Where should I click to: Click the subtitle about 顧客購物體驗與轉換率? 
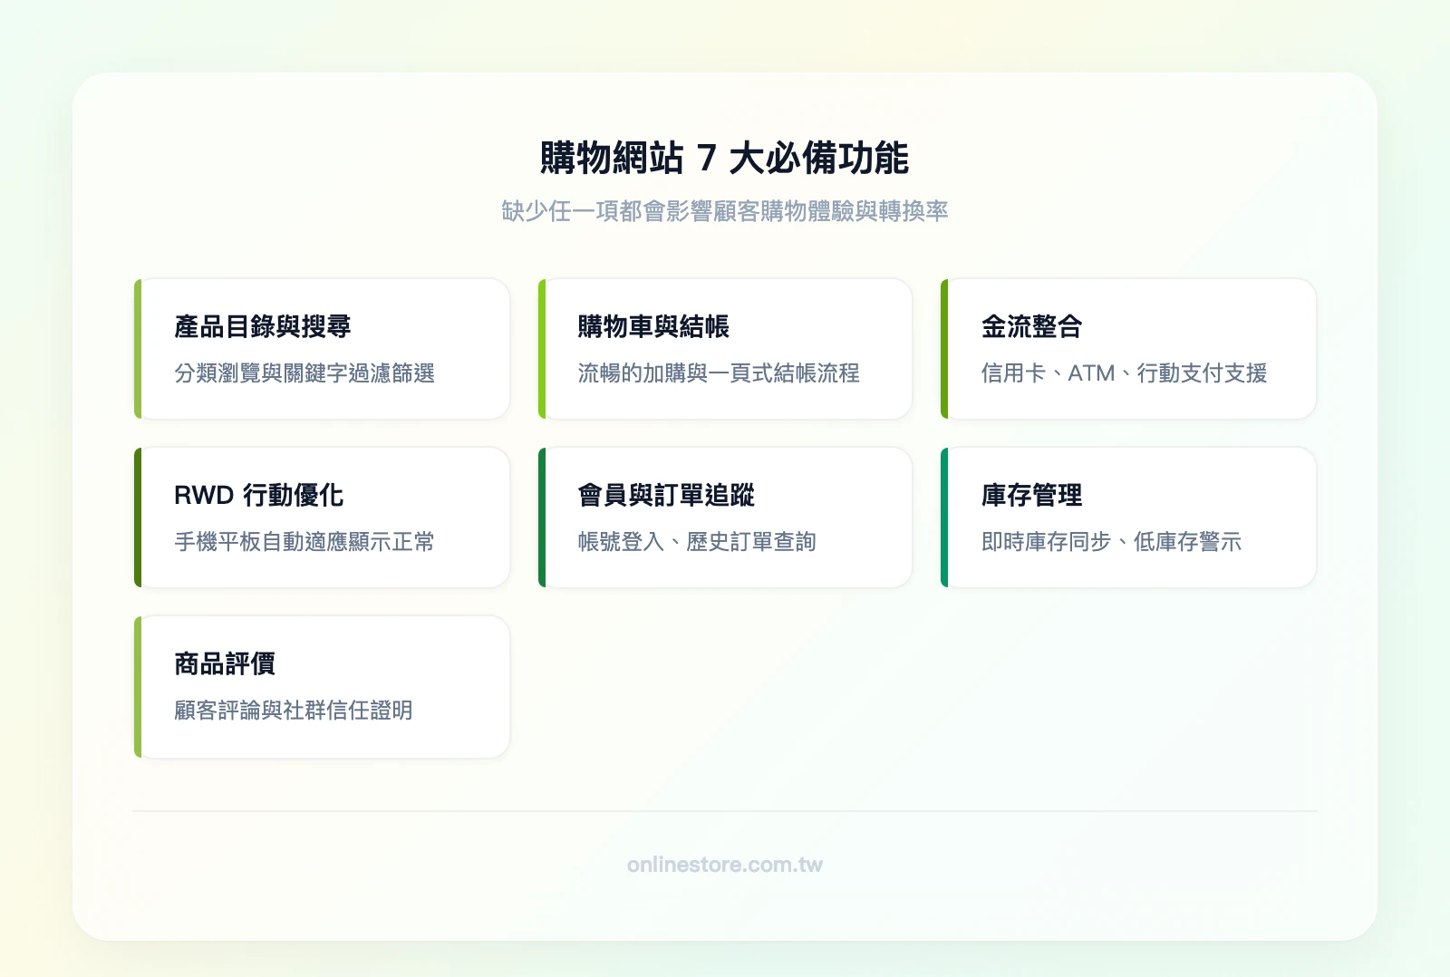(x=725, y=210)
